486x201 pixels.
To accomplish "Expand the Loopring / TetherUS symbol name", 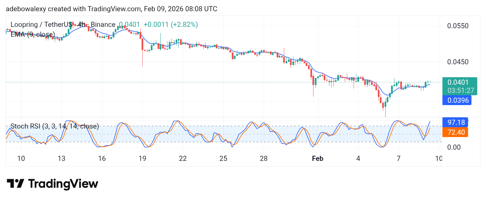I will click(41, 24).
